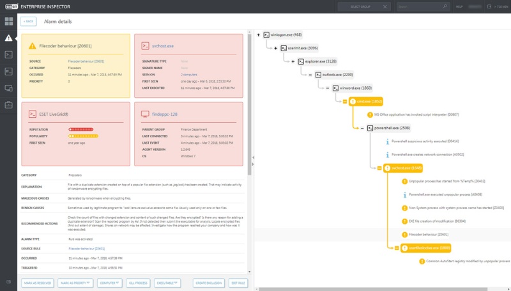
Task: Open the Filecoder behaviour [20601] source link
Action: point(86,61)
